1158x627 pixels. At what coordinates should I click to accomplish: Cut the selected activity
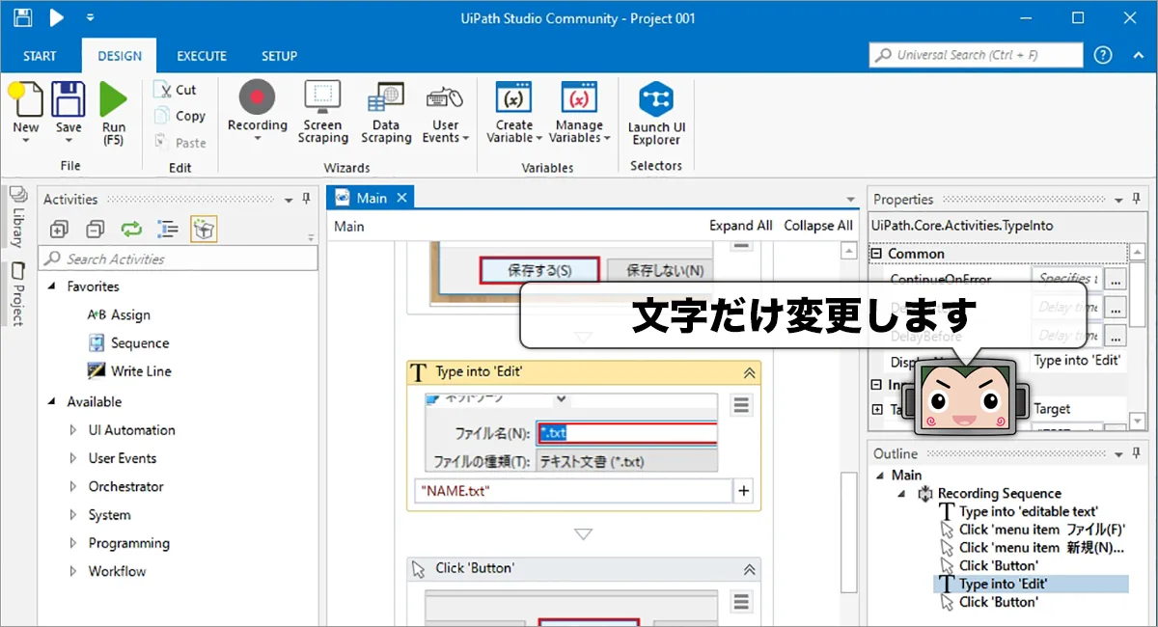click(176, 90)
